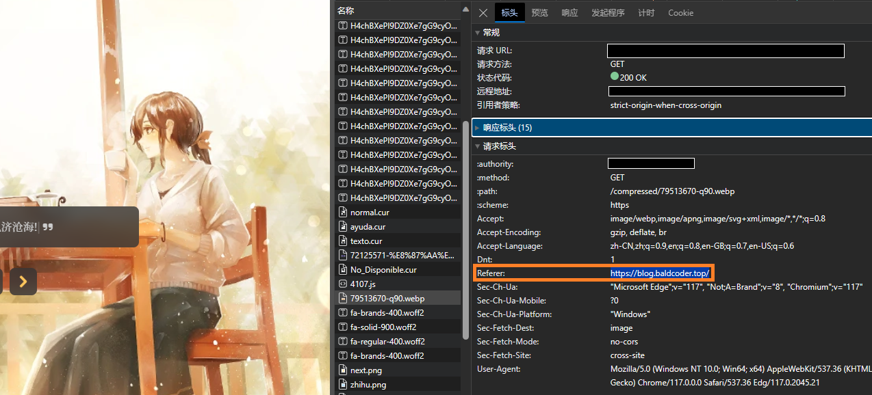Click the Accept-Language header value

[702, 246]
